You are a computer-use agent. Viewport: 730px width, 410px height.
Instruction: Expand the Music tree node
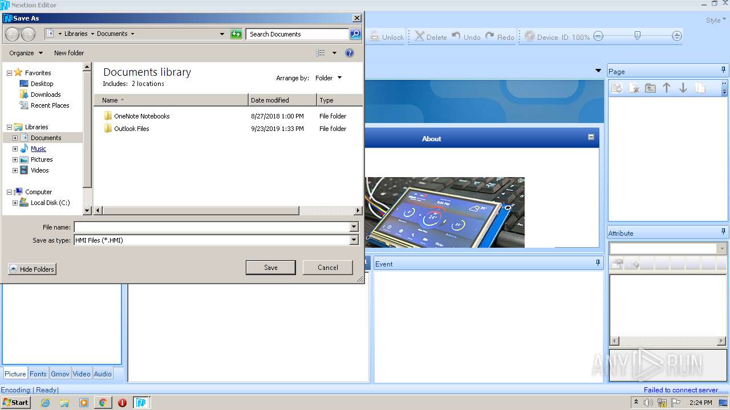[x=15, y=149]
